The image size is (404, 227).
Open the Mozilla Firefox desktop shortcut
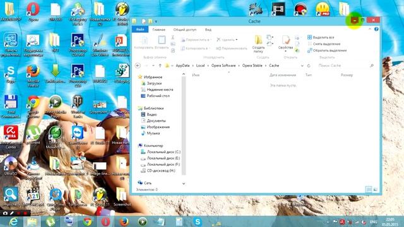pyautogui.click(x=33, y=76)
